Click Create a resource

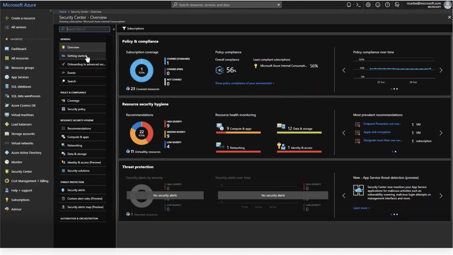[23, 18]
